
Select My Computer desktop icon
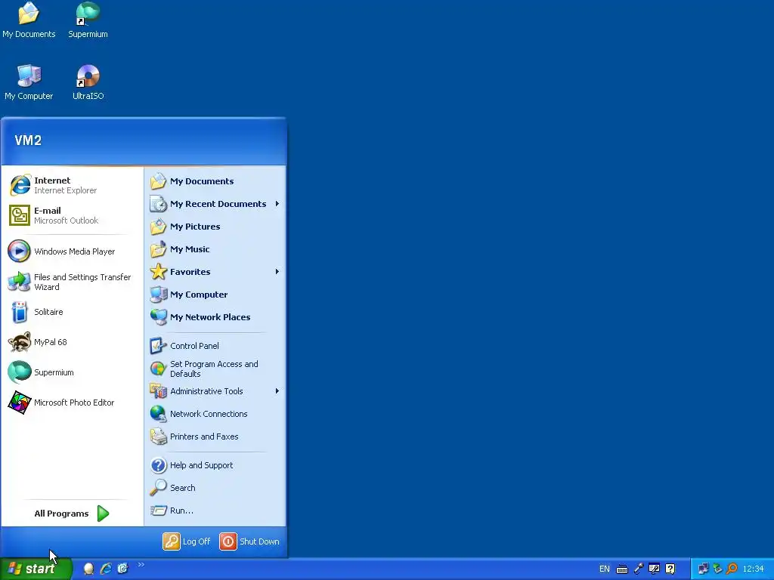coord(29,82)
